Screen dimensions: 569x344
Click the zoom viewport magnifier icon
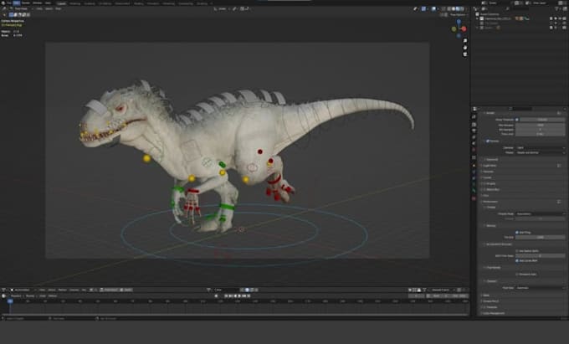[x=465, y=41]
